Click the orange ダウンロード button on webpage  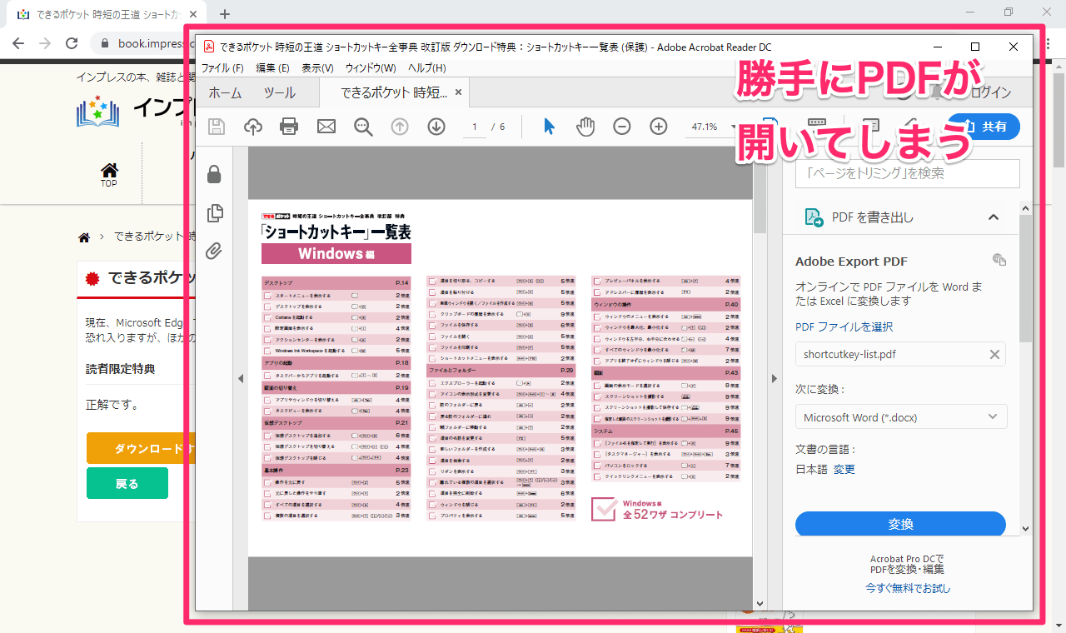click(x=141, y=448)
